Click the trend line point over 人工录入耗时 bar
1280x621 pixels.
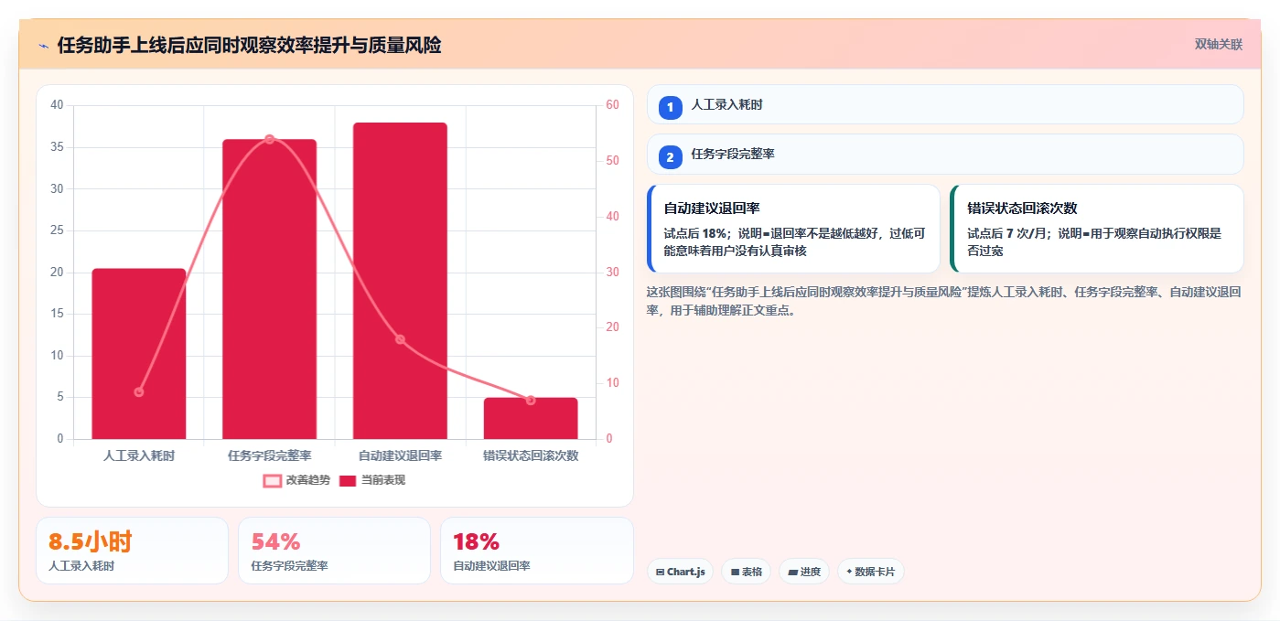coord(139,391)
